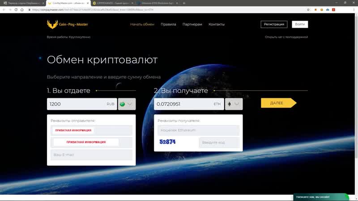Click the site lock icon in address bar
Image resolution: width=358 pixels, height=201 pixels.
tap(29, 9)
